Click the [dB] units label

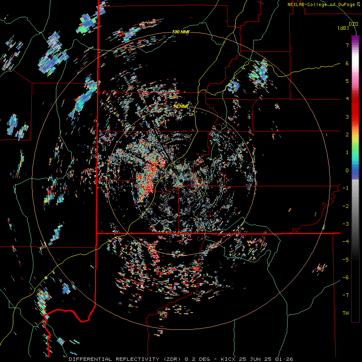pos(343,28)
